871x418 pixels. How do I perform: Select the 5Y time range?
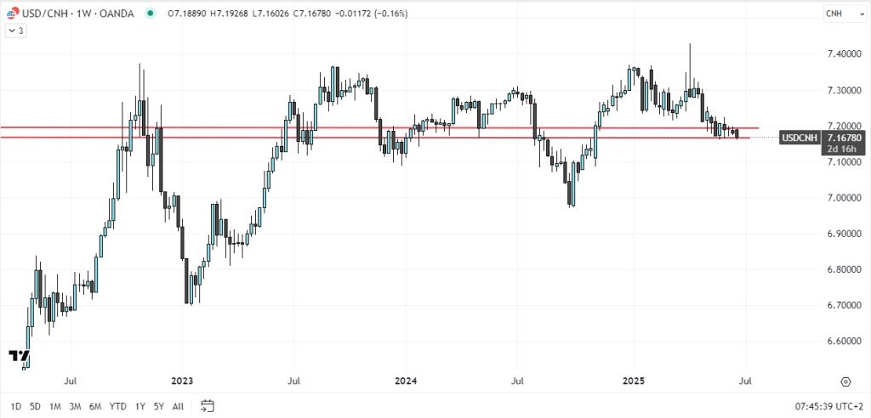pos(158,406)
